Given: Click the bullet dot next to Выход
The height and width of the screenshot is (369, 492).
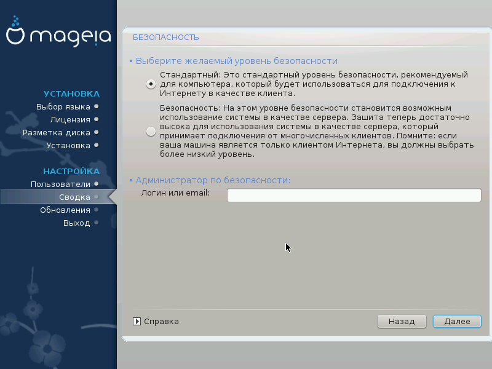Looking at the screenshot, I should point(97,223).
